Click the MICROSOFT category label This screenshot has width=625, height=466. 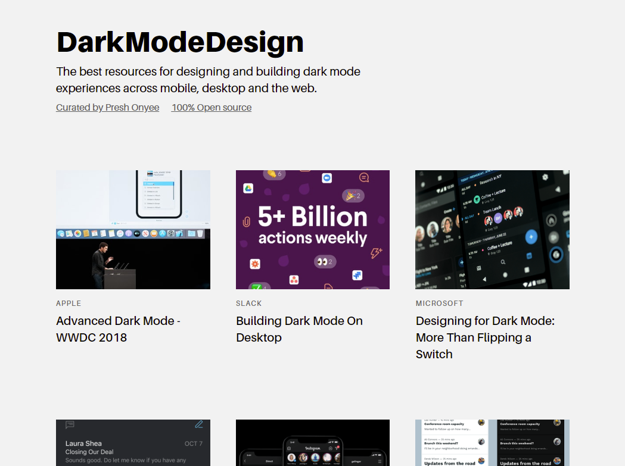point(440,303)
